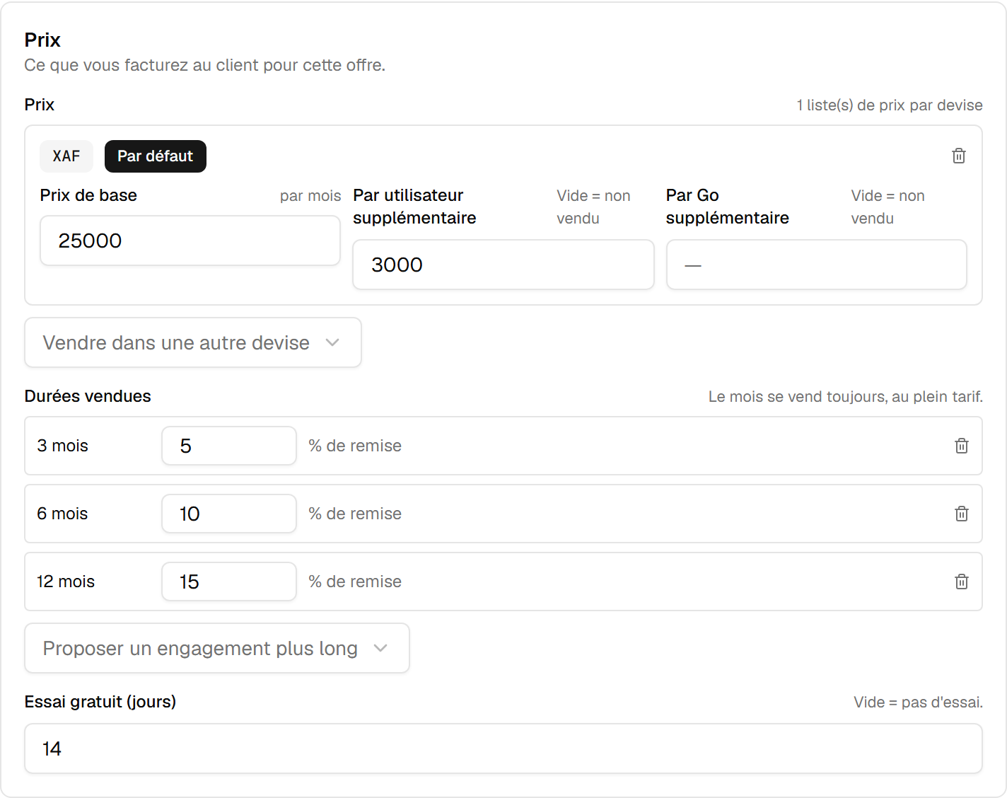Focus the empty Par Go supplémentaire field
The width and height of the screenshot is (1007, 798).
[x=817, y=265]
